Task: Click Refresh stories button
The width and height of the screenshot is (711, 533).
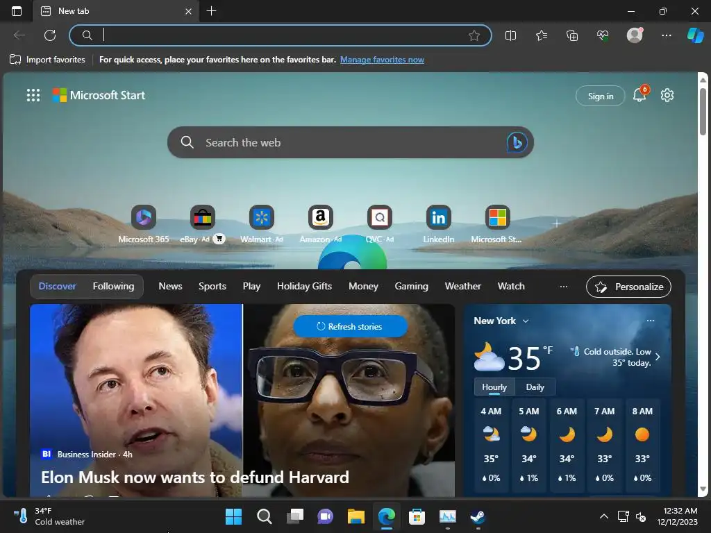Action: tap(350, 326)
